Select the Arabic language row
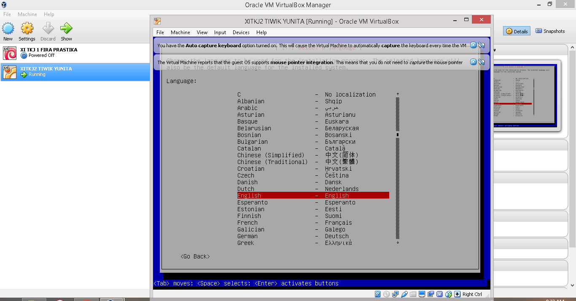The height and width of the screenshot is (301, 576). tap(313, 108)
